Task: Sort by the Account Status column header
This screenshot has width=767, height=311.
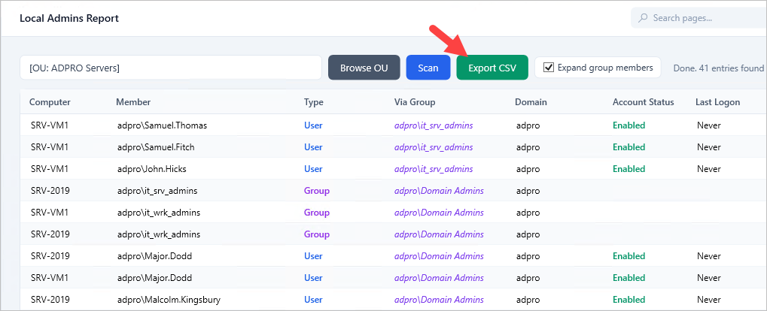Action: (644, 102)
